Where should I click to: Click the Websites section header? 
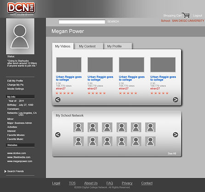point(20,145)
